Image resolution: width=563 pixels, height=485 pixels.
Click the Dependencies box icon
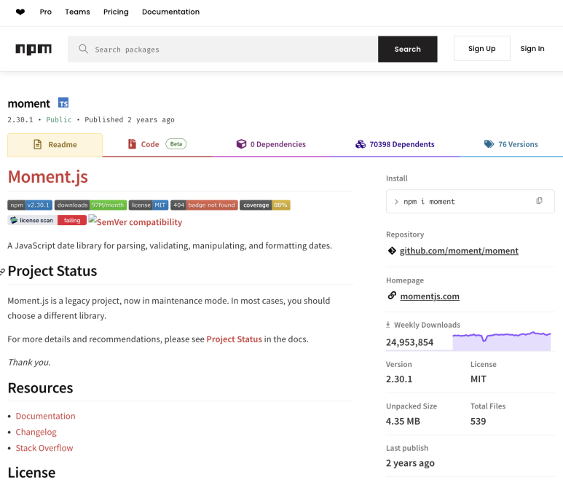tap(241, 144)
